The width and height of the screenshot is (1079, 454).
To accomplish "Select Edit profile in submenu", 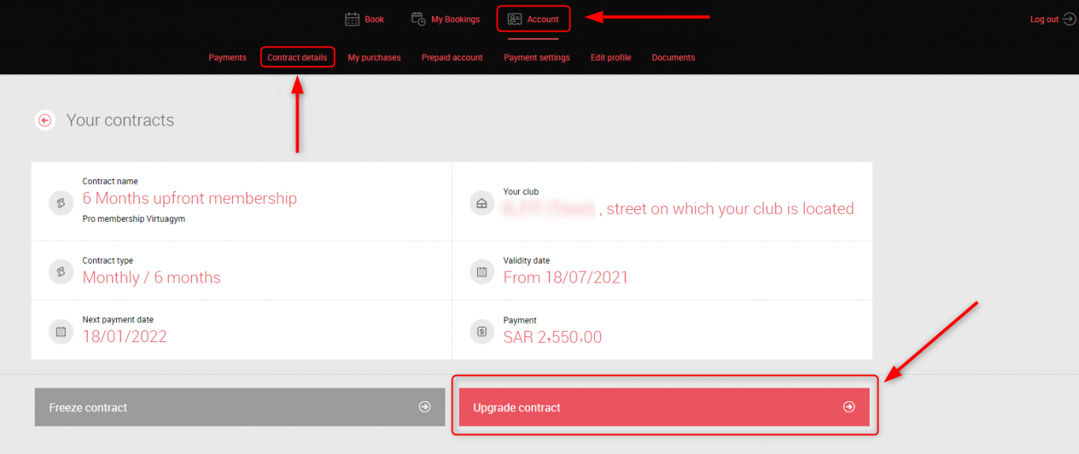I will (611, 58).
